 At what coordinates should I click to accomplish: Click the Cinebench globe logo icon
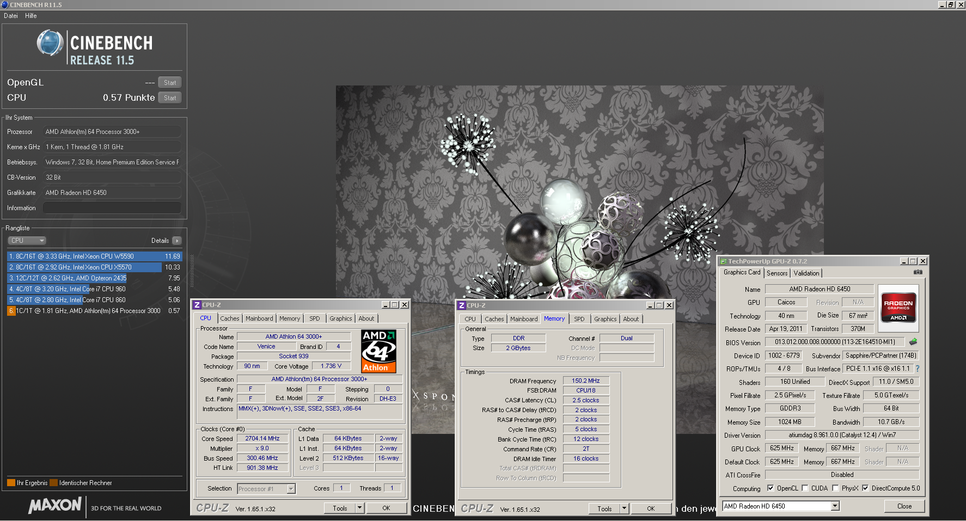point(50,43)
